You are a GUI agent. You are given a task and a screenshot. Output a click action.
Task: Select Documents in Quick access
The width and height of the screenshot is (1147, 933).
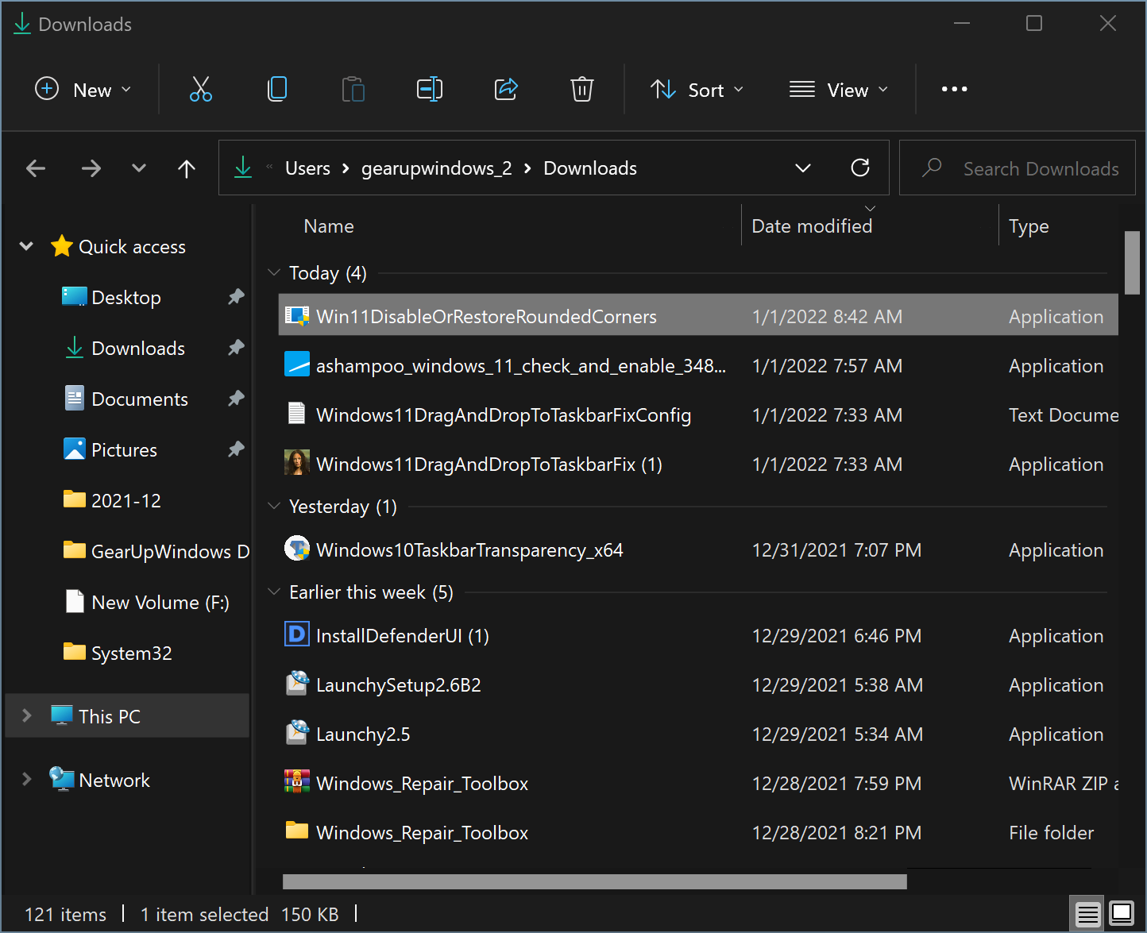[x=140, y=399]
